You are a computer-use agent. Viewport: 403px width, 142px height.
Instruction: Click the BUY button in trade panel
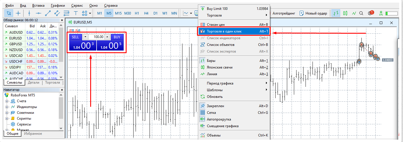point(117,37)
